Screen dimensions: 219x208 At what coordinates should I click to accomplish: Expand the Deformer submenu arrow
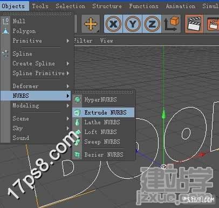pyautogui.click(x=68, y=86)
